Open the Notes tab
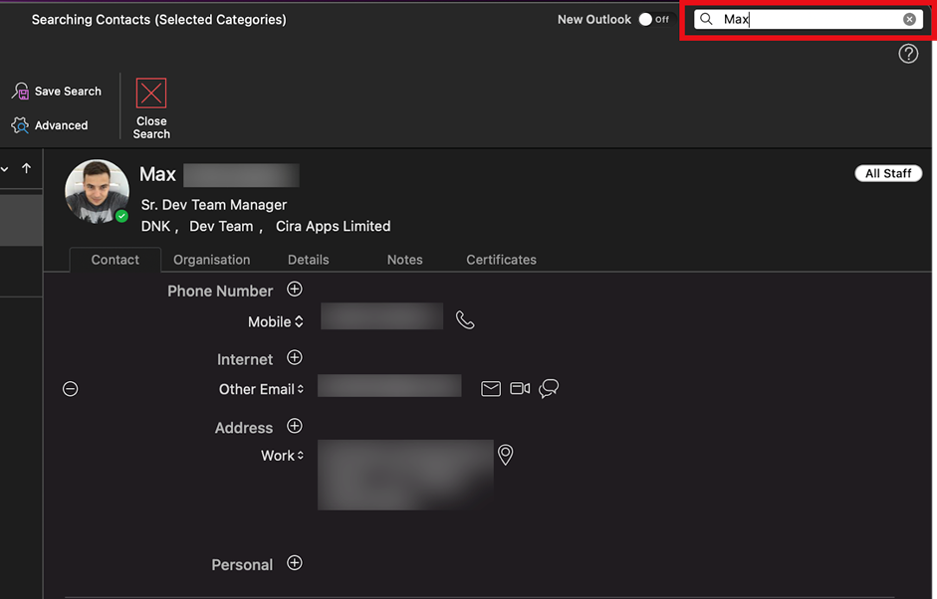The height and width of the screenshot is (599, 937). pyautogui.click(x=404, y=260)
